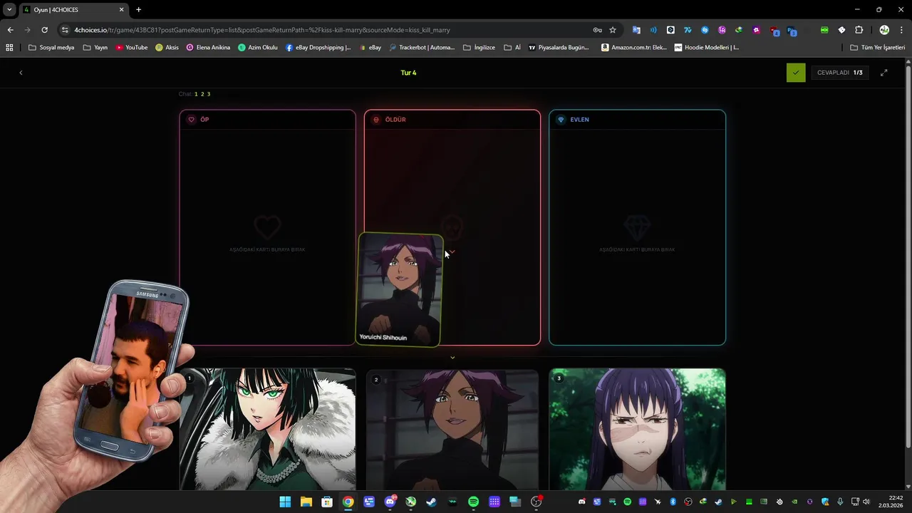Screen dimensions: 912x513
Task: Open the Chrome tab search dropdown
Action: pos(9,9)
